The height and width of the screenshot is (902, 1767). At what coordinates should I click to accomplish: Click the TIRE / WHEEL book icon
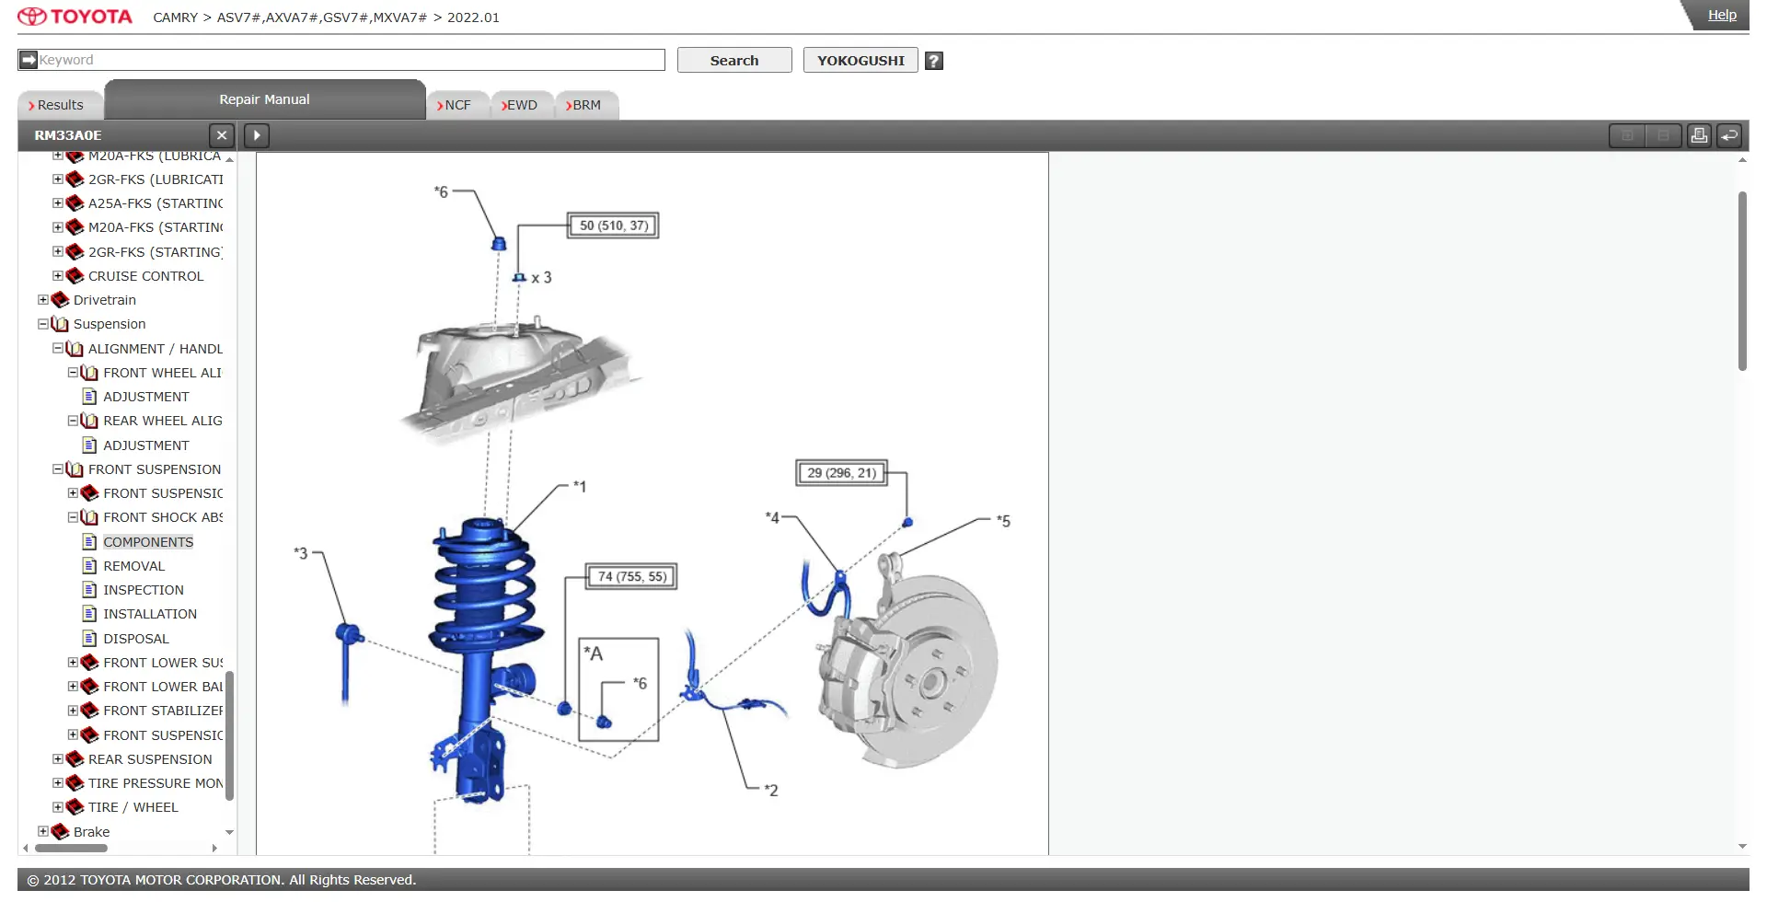[x=75, y=807]
